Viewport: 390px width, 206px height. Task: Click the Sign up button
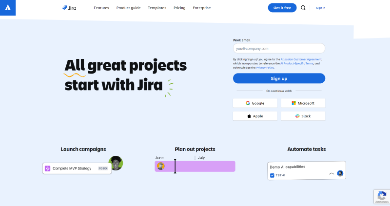[x=279, y=78]
